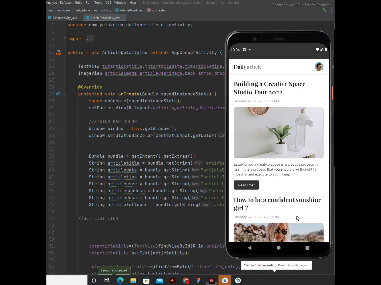Image resolution: width=381 pixels, height=285 pixels.
Task: Tap the creative space article image
Action: (279, 133)
